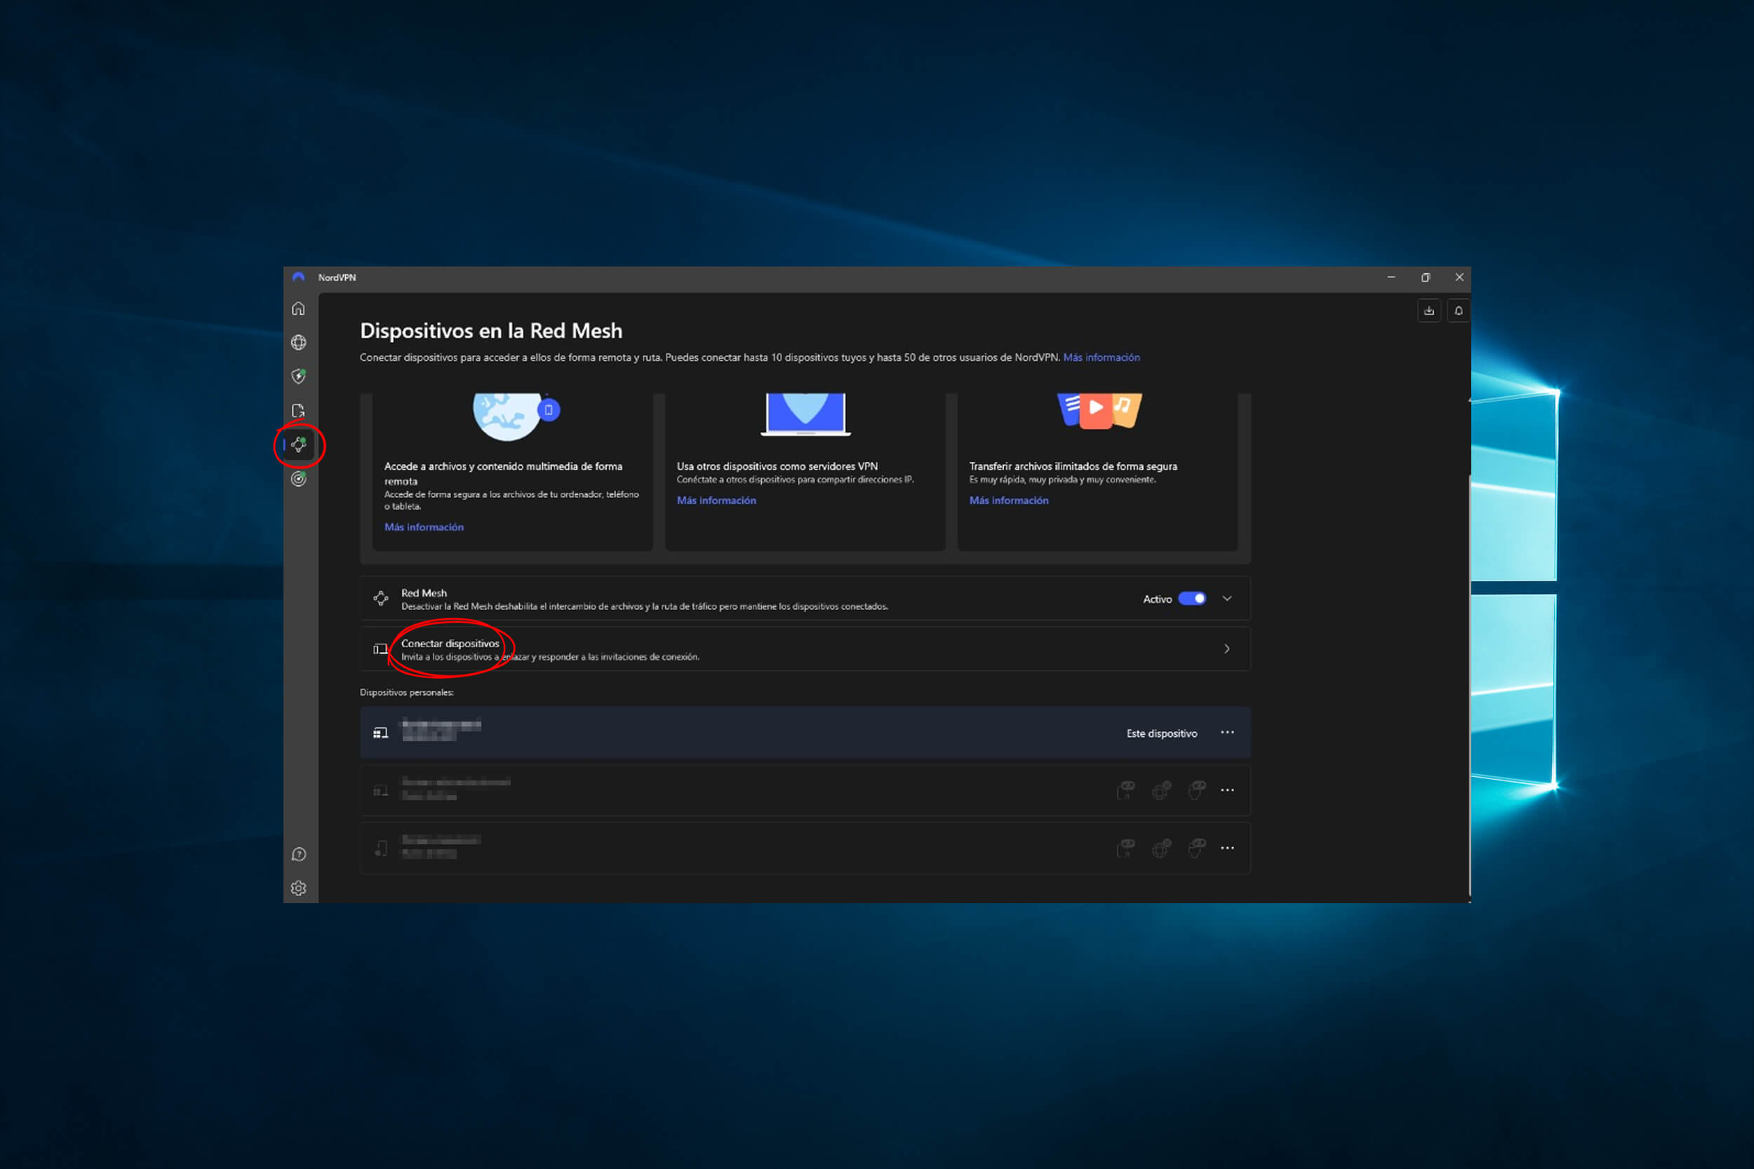Open the file sharing sidebar icon

click(x=298, y=411)
